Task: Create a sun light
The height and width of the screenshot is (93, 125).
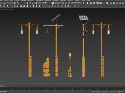Action: tap(36, 6)
